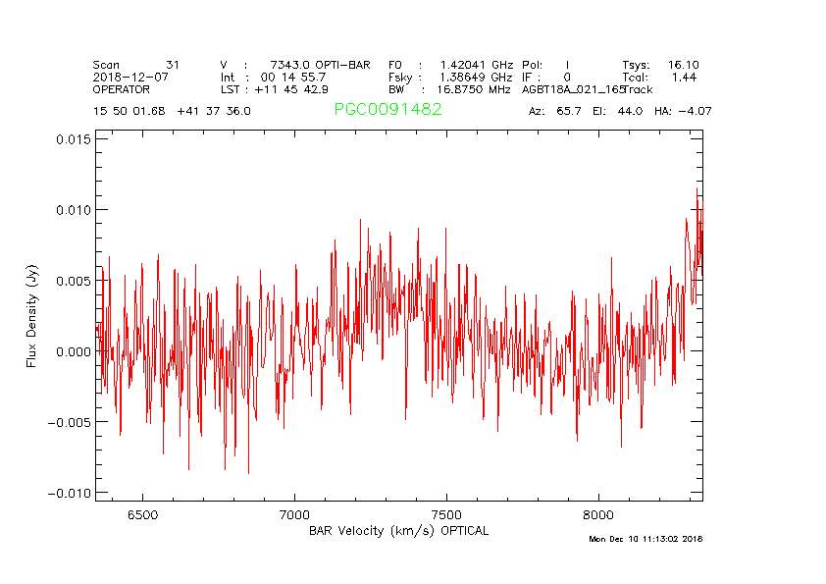The width and height of the screenshot is (826, 584).
Task: Select the F0 1.42041 GHz frequency value
Action: (449, 65)
